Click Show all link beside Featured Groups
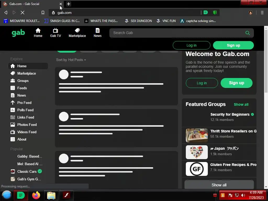This screenshot has width=268, height=201. click(x=241, y=104)
